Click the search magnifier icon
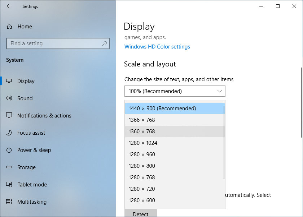The image size is (303, 217). click(x=105, y=43)
